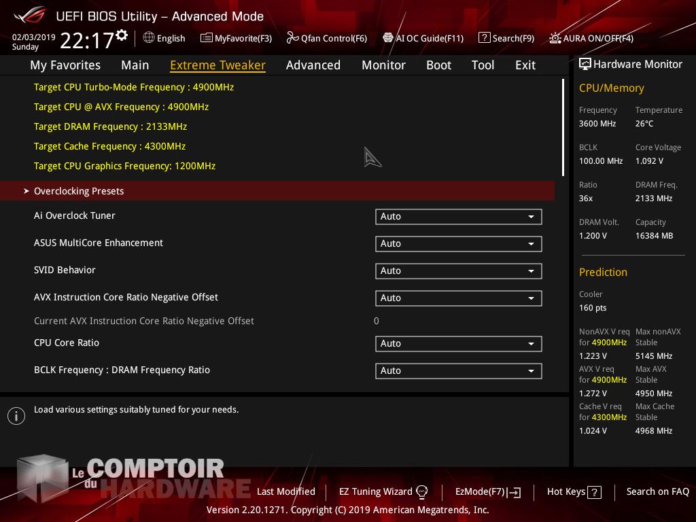
Task: Click the settings gear beside the clock
Action: 122,35
